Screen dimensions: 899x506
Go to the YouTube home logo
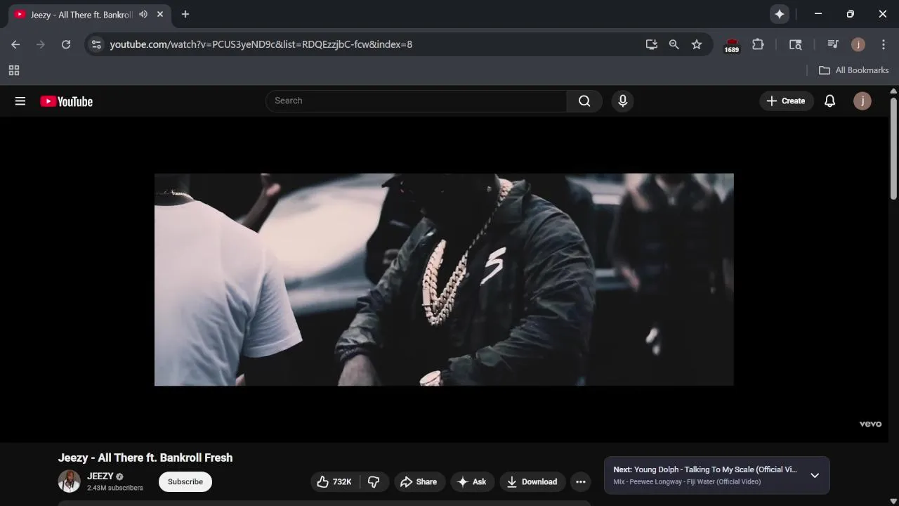(x=67, y=101)
